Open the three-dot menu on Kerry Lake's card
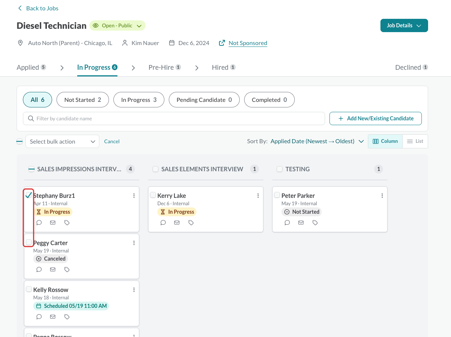 [x=258, y=196]
